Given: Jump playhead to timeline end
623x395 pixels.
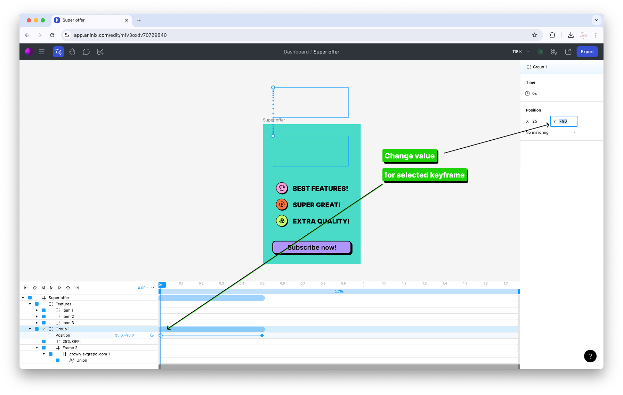Looking at the screenshot, I should tap(77, 288).
